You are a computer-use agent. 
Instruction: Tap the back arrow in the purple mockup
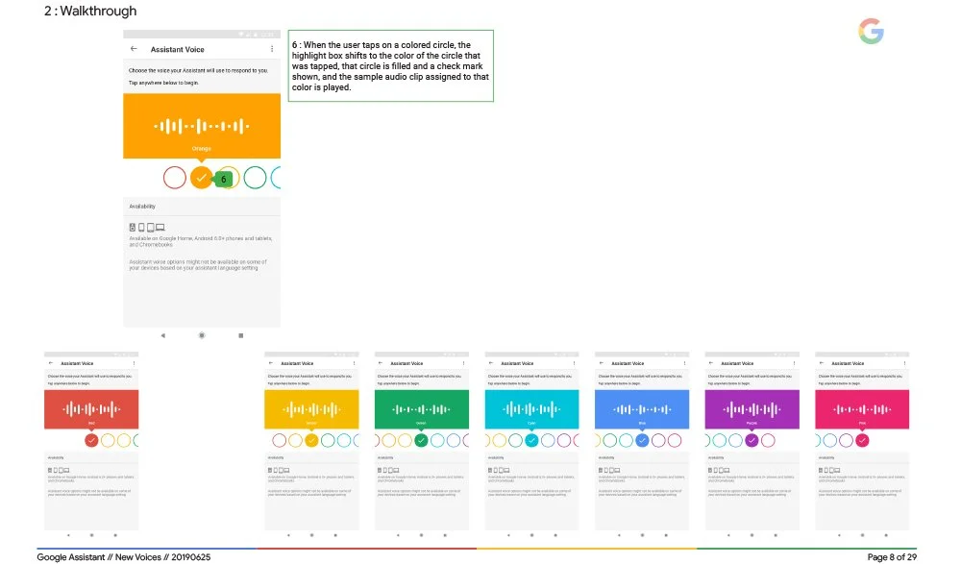point(711,363)
